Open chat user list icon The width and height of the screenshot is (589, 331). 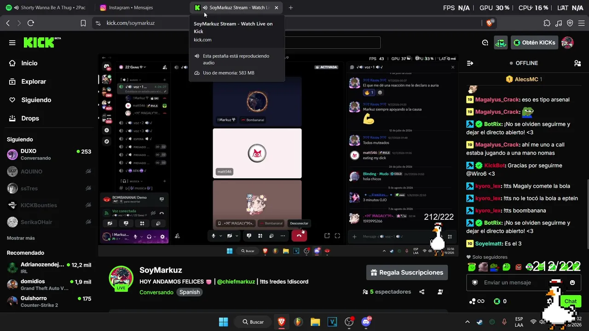tap(577, 63)
